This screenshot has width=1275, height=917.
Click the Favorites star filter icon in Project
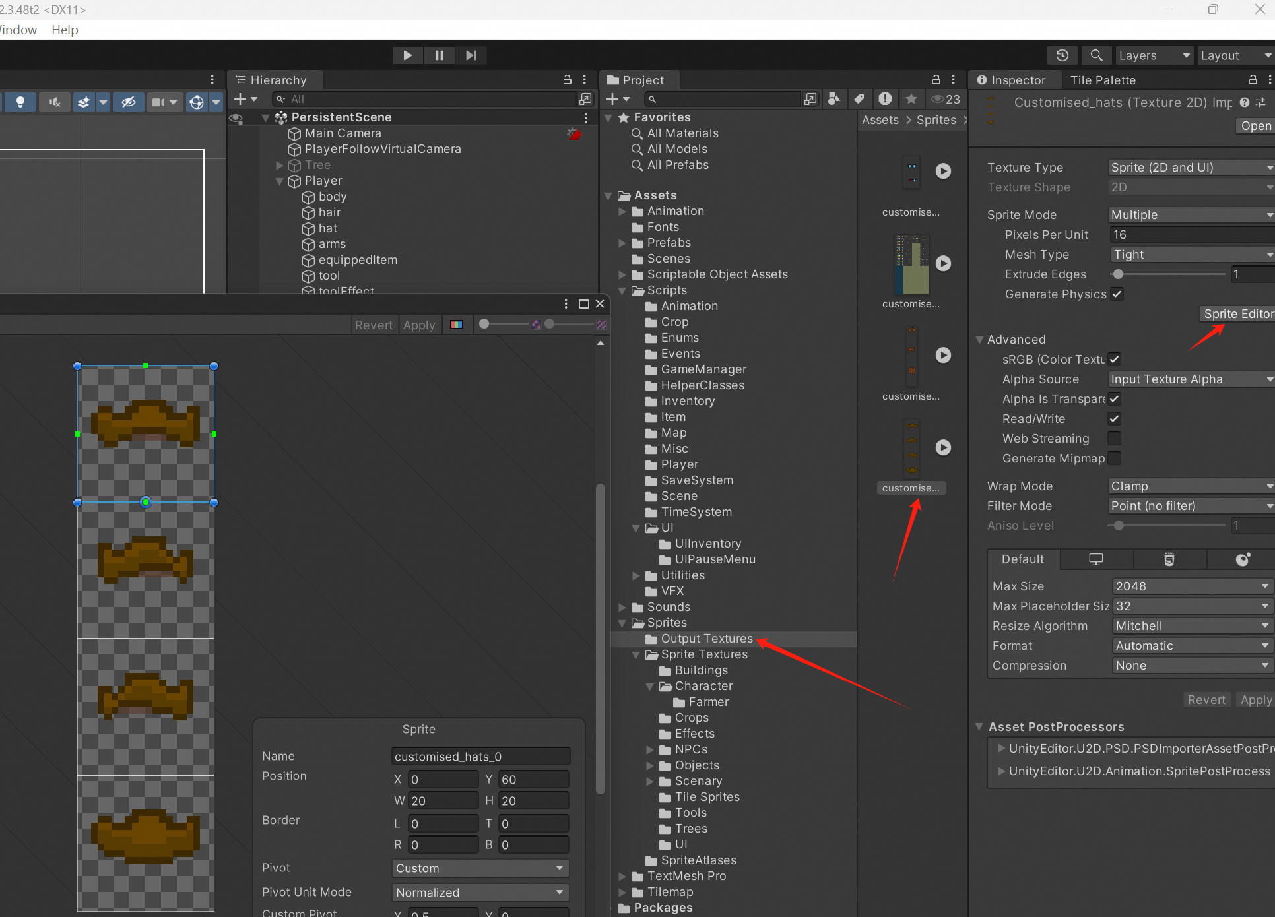pos(911,99)
